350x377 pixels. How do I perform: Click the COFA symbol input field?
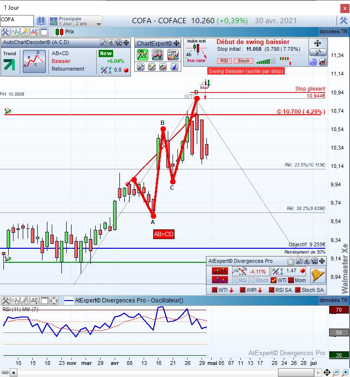(16, 20)
